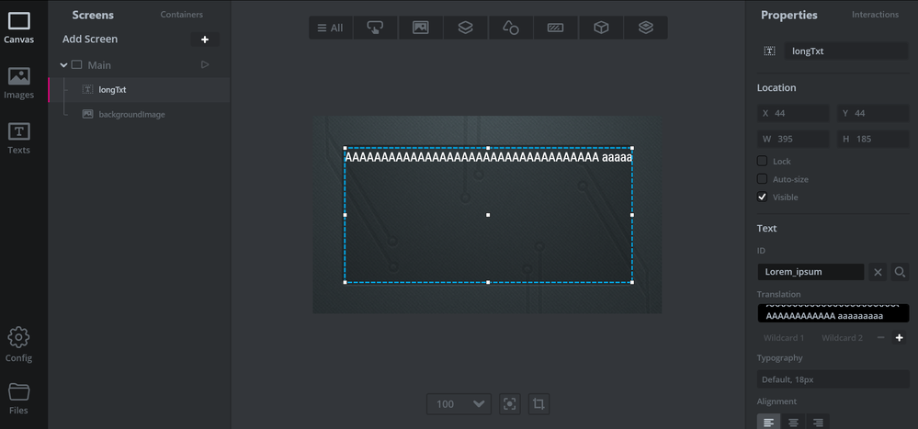Image resolution: width=918 pixels, height=429 pixels.
Task: Remove a wildcard with the minus button
Action: click(880, 338)
